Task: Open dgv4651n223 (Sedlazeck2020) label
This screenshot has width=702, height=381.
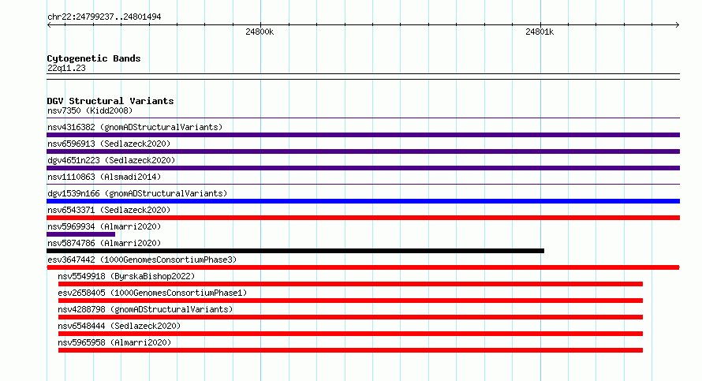Action: 111,160
